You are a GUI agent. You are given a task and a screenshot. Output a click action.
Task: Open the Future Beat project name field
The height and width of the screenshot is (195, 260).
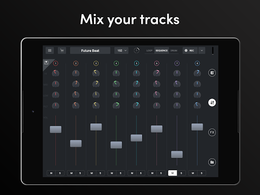click(x=90, y=50)
